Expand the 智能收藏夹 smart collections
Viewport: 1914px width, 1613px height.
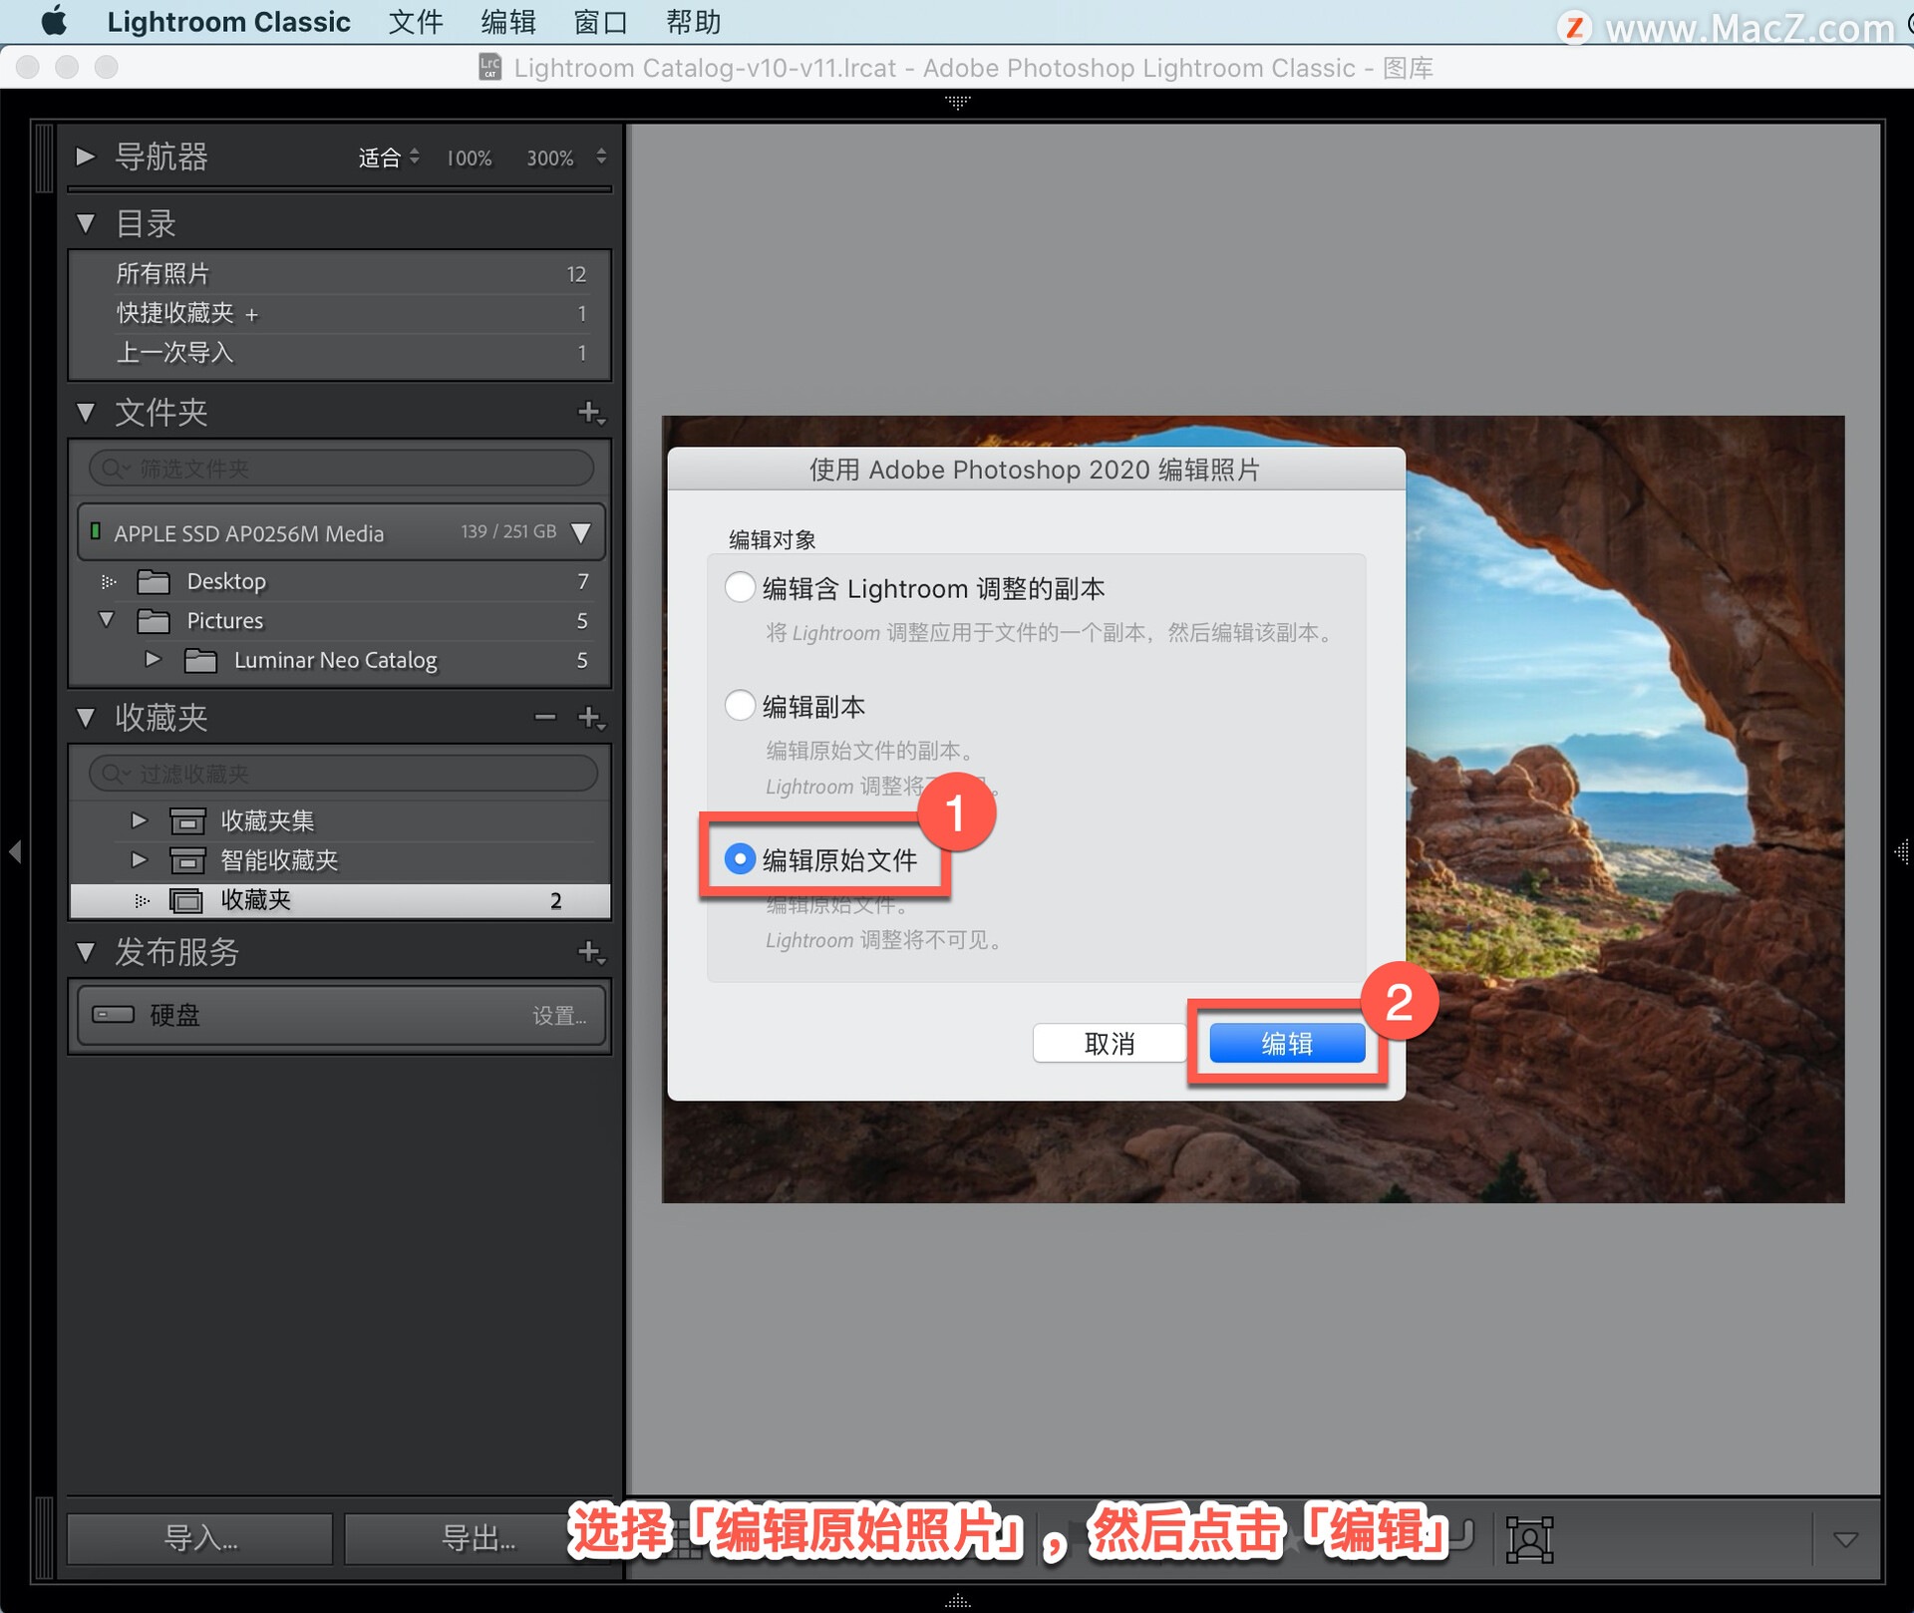140,859
